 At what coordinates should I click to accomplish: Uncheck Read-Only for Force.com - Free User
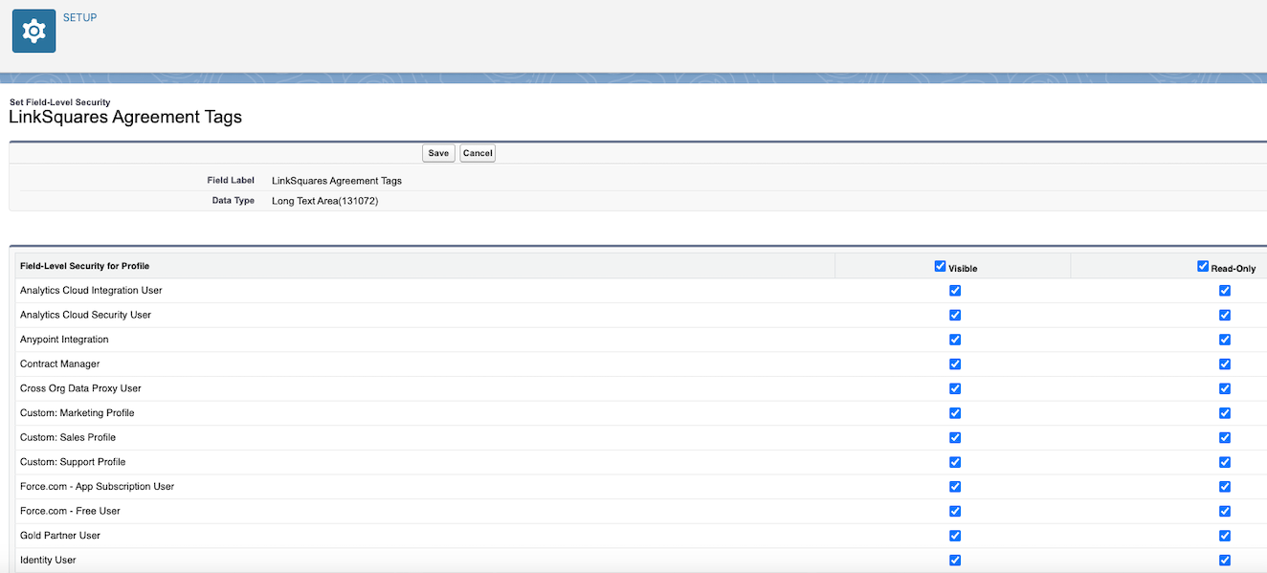(1225, 511)
